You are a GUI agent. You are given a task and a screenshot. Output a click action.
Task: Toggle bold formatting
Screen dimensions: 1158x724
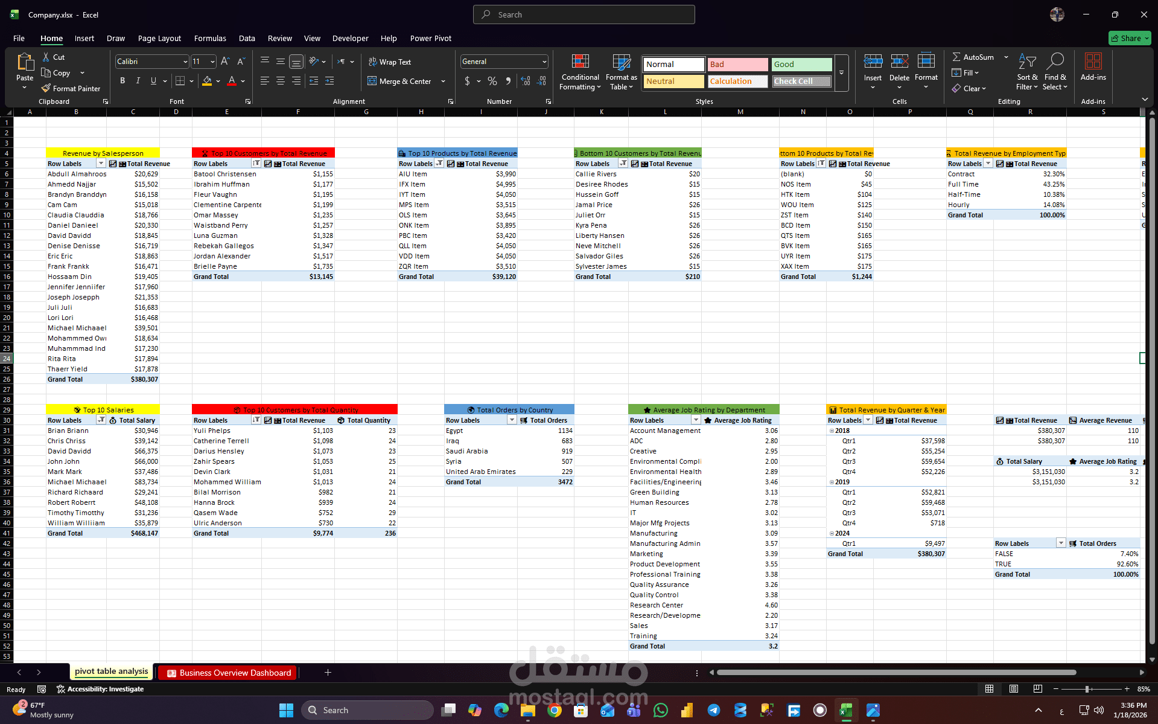[x=122, y=81]
